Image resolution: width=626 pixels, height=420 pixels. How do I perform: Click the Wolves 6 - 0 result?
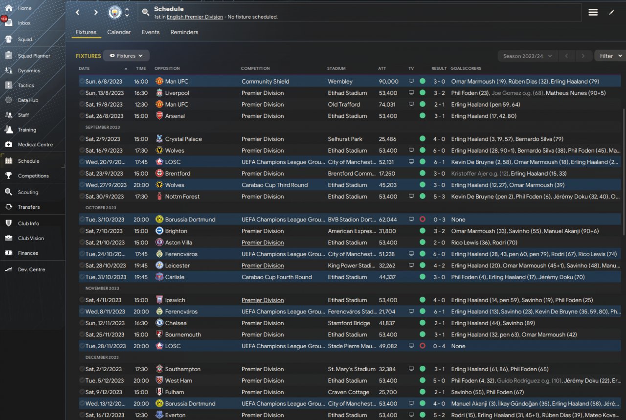pos(439,151)
